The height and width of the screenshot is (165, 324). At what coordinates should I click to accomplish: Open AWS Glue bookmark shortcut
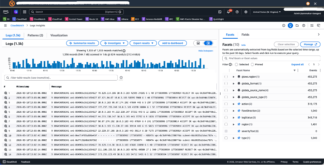tap(108, 19)
